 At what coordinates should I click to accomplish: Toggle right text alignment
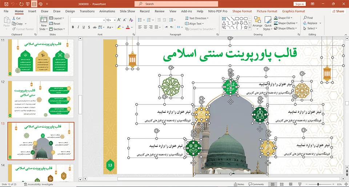pyautogui.click(x=151, y=27)
